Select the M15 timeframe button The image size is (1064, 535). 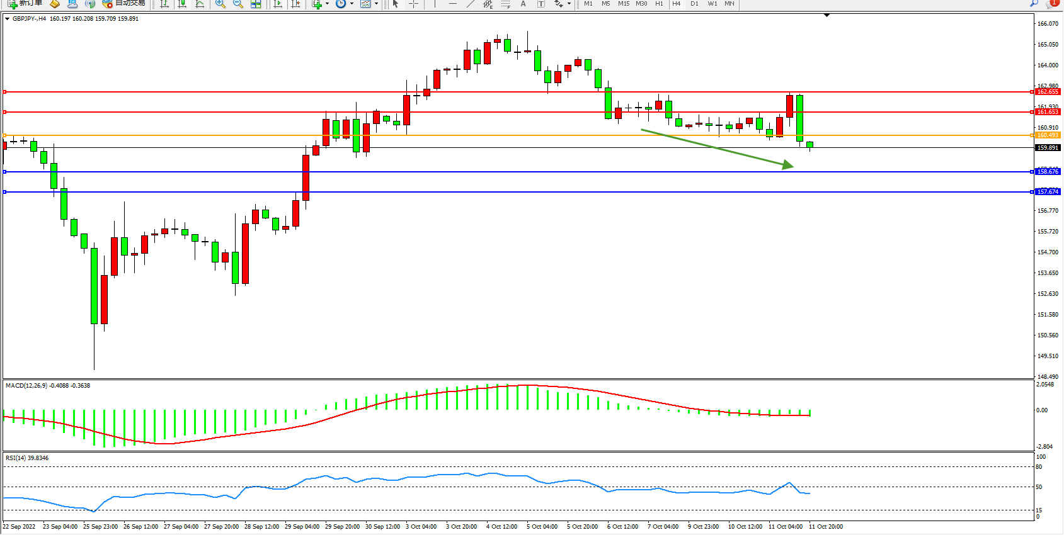coord(623,4)
